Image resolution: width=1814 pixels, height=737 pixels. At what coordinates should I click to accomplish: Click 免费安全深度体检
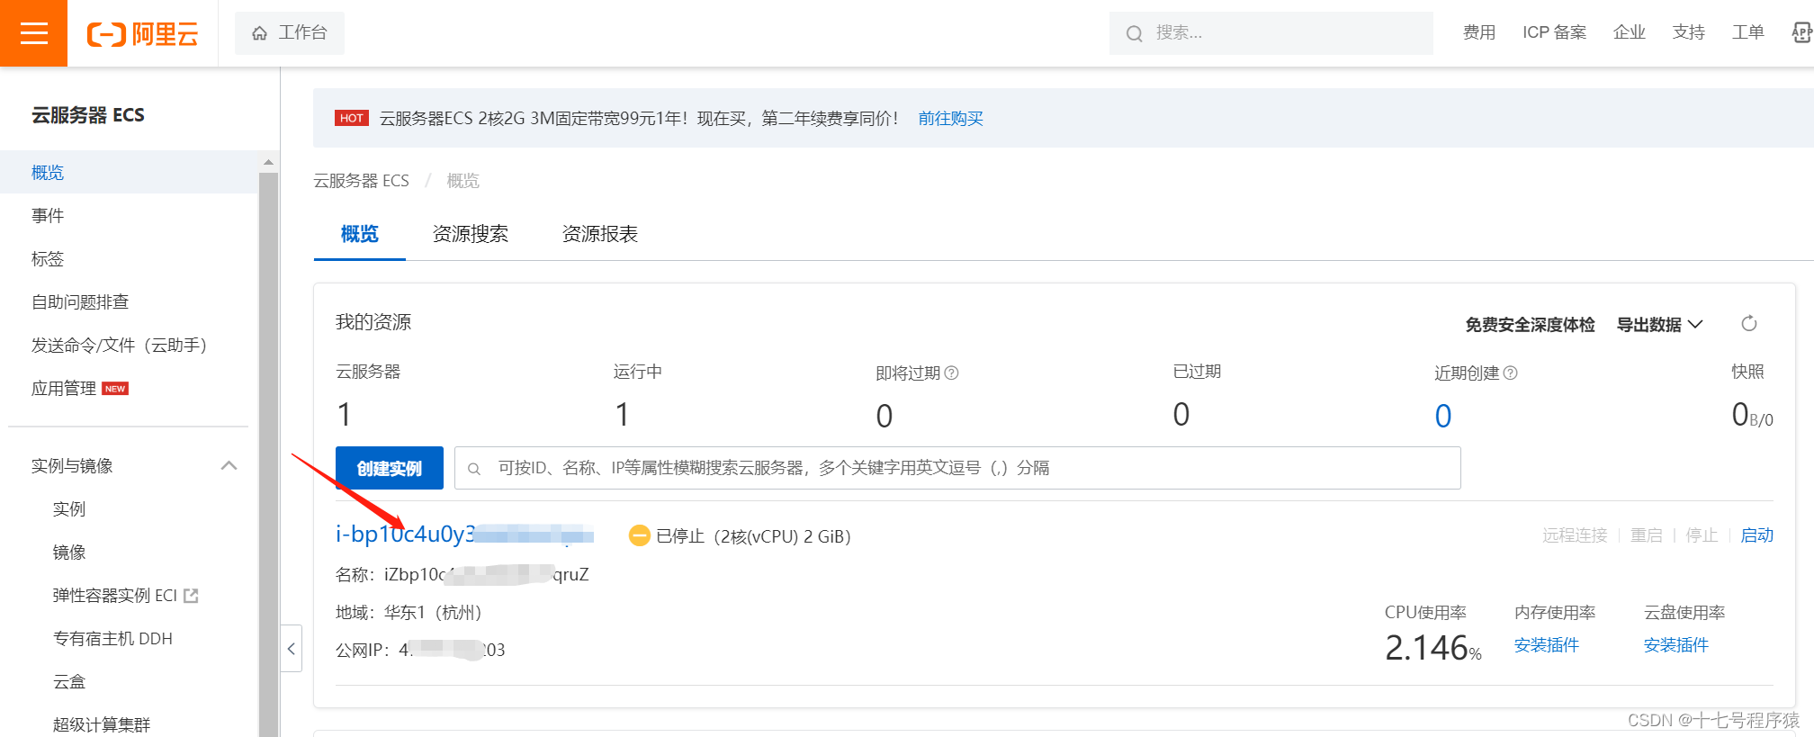[1530, 324]
